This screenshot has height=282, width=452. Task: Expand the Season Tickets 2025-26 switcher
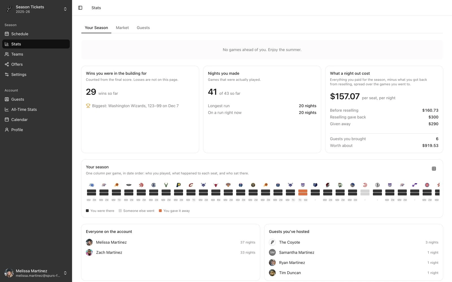point(36,9)
